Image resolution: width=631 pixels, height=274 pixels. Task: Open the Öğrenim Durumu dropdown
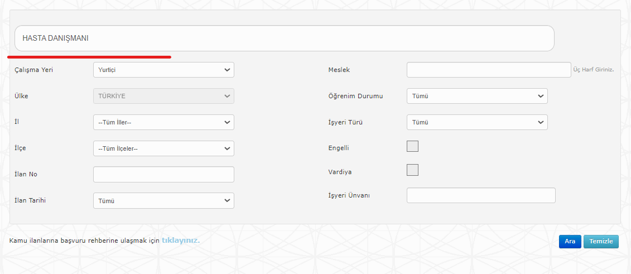click(477, 96)
